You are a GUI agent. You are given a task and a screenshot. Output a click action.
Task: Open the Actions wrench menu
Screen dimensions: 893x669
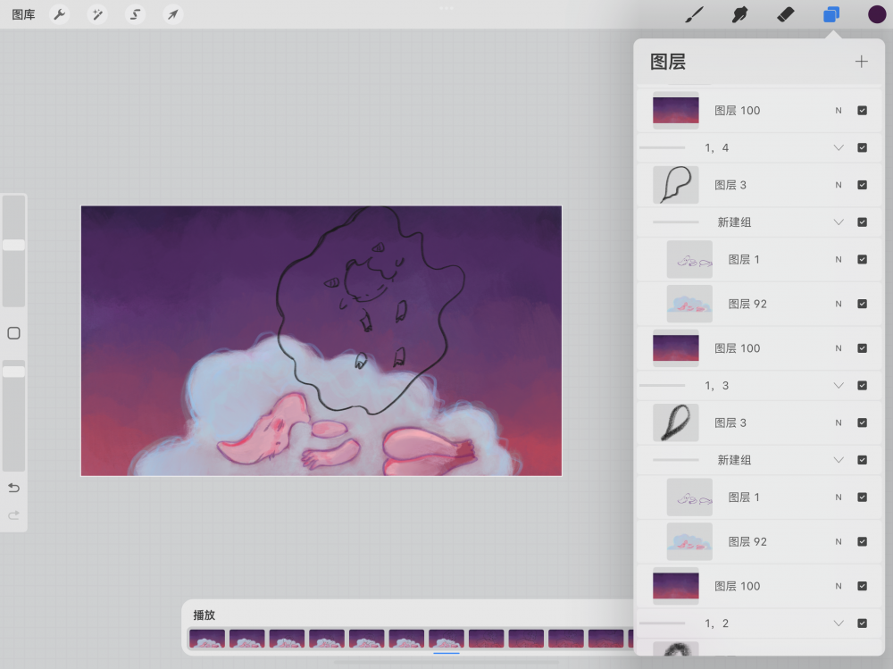pyautogui.click(x=60, y=14)
